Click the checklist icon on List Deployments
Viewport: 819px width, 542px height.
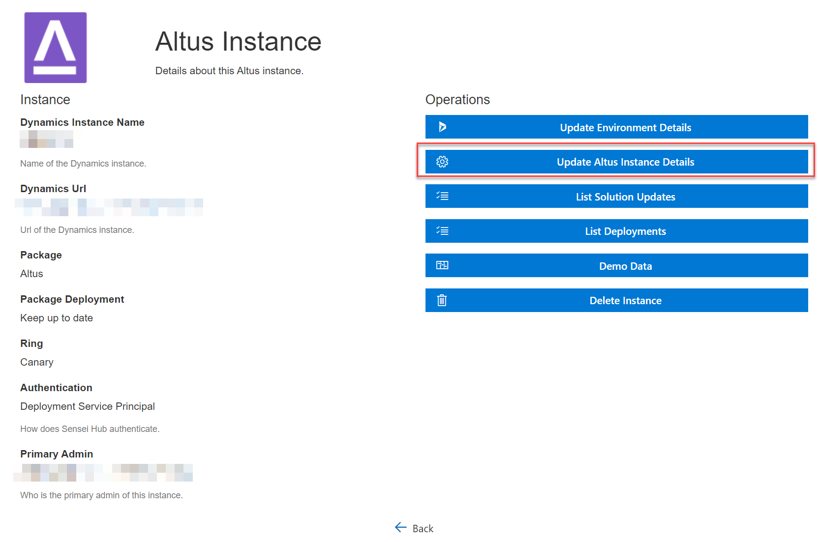tap(442, 231)
